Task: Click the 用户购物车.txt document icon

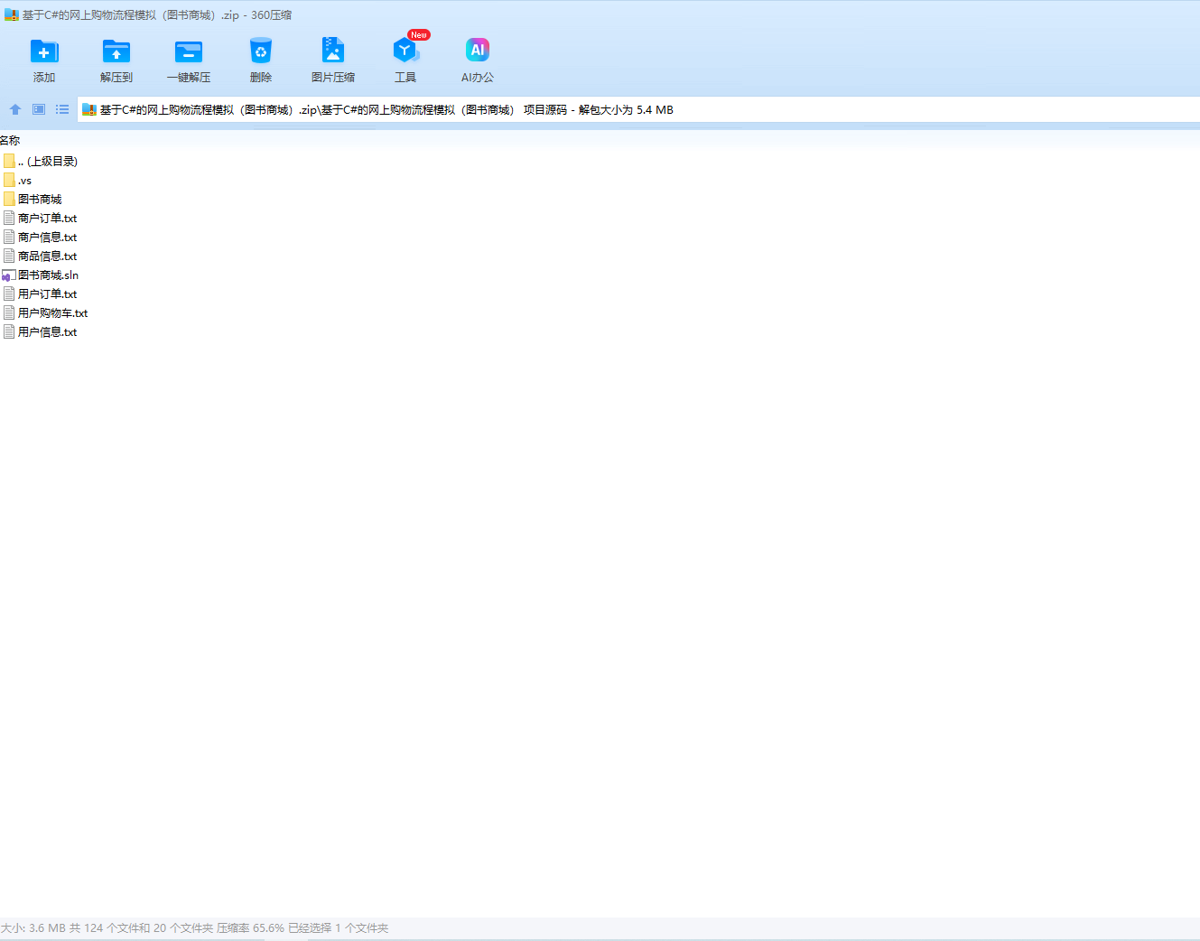Action: [x=9, y=312]
